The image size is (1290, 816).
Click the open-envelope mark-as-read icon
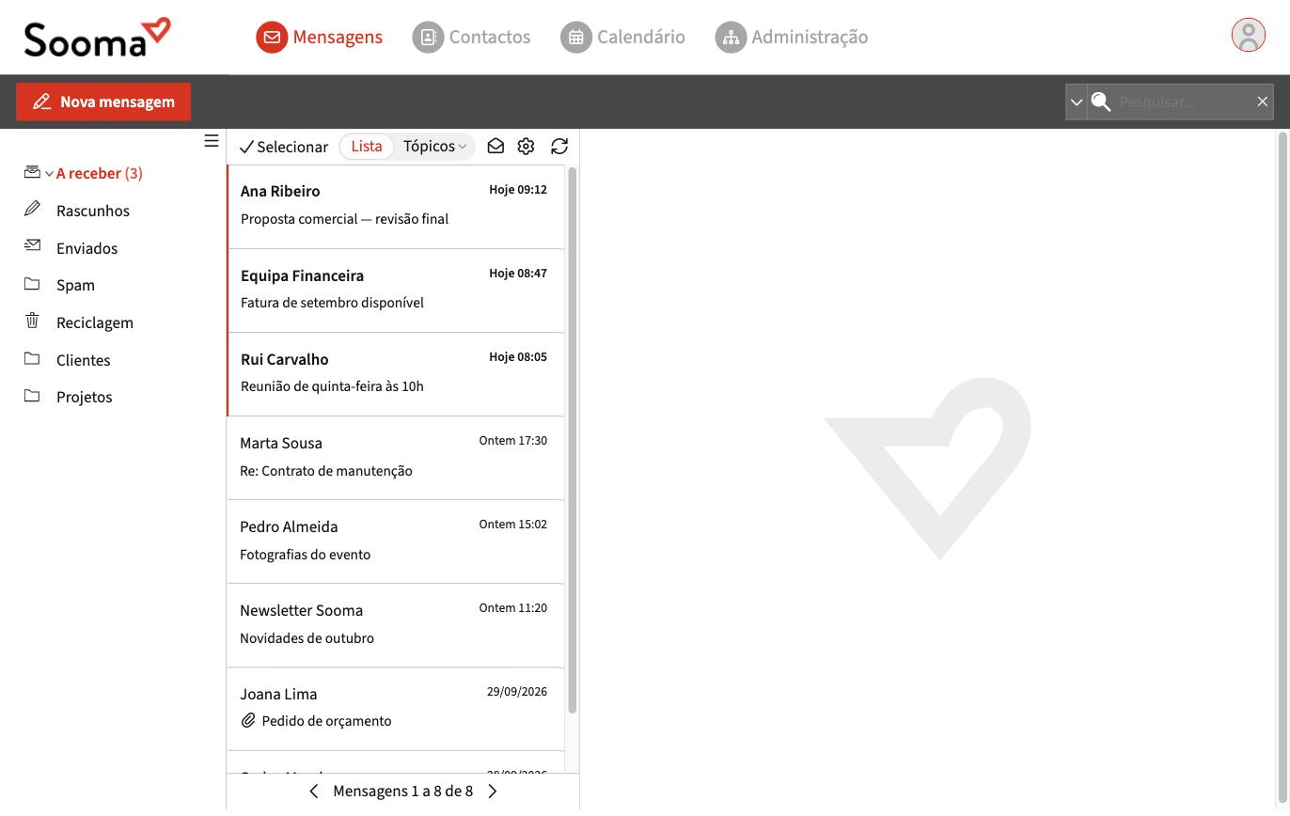click(x=496, y=146)
